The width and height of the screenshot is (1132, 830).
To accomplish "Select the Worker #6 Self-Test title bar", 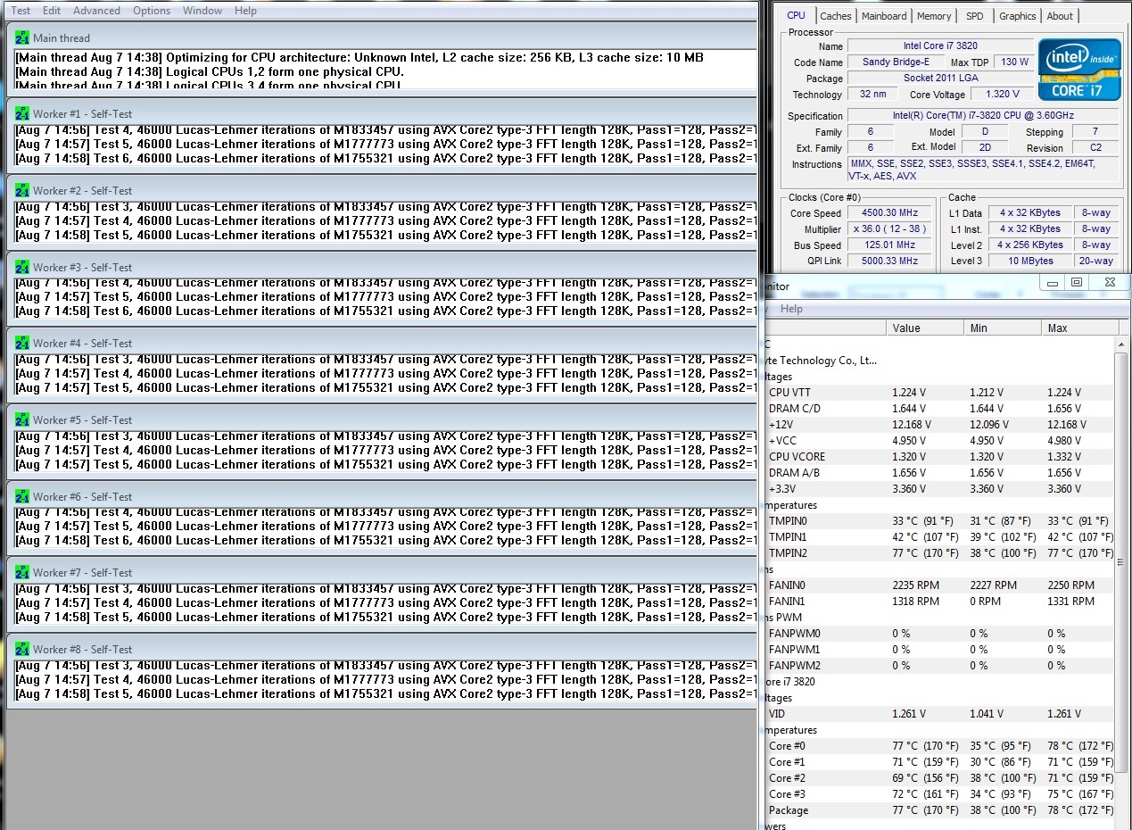I will pos(382,496).
